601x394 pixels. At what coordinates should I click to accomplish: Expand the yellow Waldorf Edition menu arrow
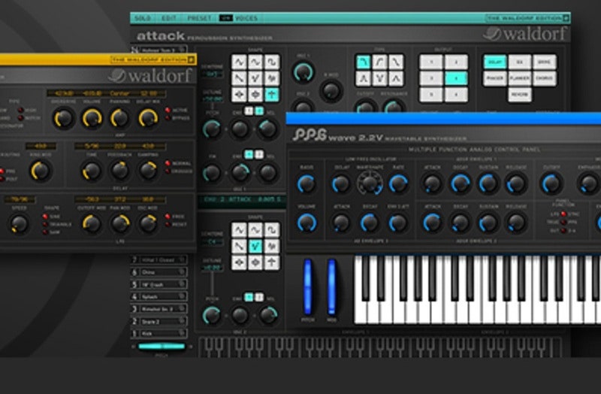pos(192,59)
